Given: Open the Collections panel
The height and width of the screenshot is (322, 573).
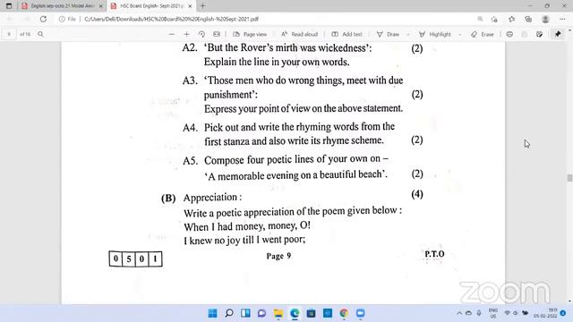Looking at the screenshot, I should point(528,19).
